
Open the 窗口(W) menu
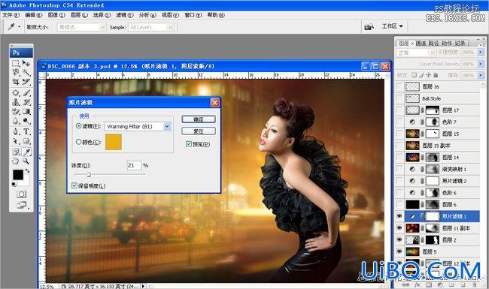(x=193, y=15)
